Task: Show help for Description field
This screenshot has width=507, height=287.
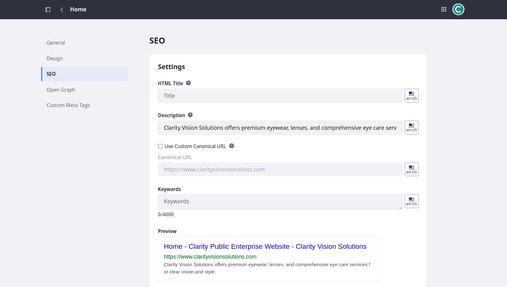Action: (x=190, y=115)
